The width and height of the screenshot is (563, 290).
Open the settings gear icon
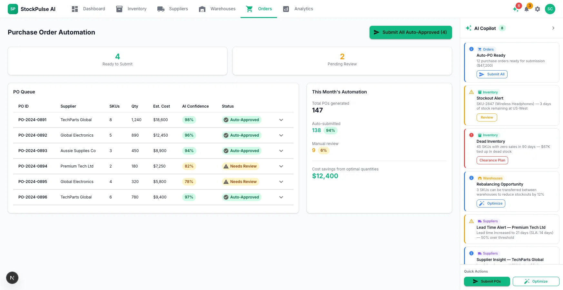pos(538,9)
